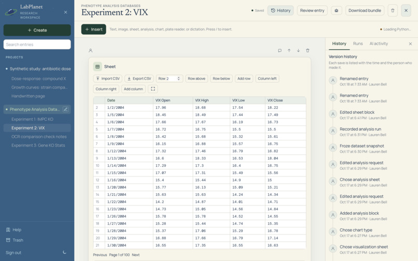
Task: Click the green Sheet grid icon
Action: 97,67
